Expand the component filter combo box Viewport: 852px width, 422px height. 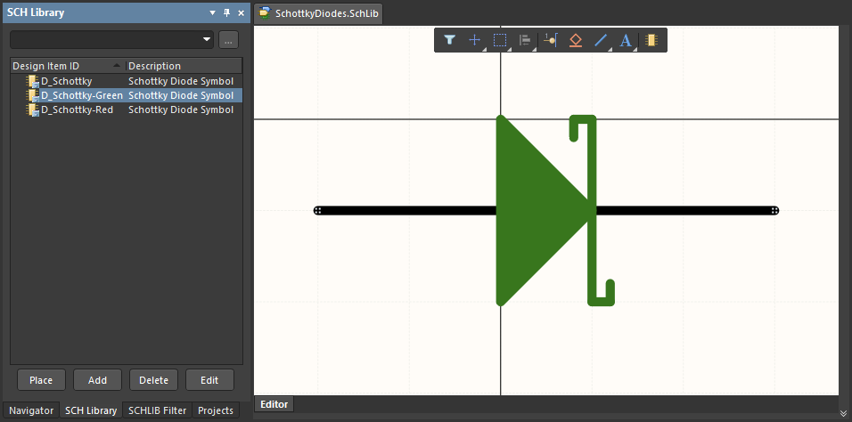point(207,40)
